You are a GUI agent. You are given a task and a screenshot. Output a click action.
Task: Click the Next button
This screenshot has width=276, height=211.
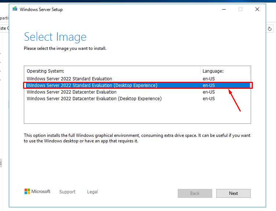point(233,193)
